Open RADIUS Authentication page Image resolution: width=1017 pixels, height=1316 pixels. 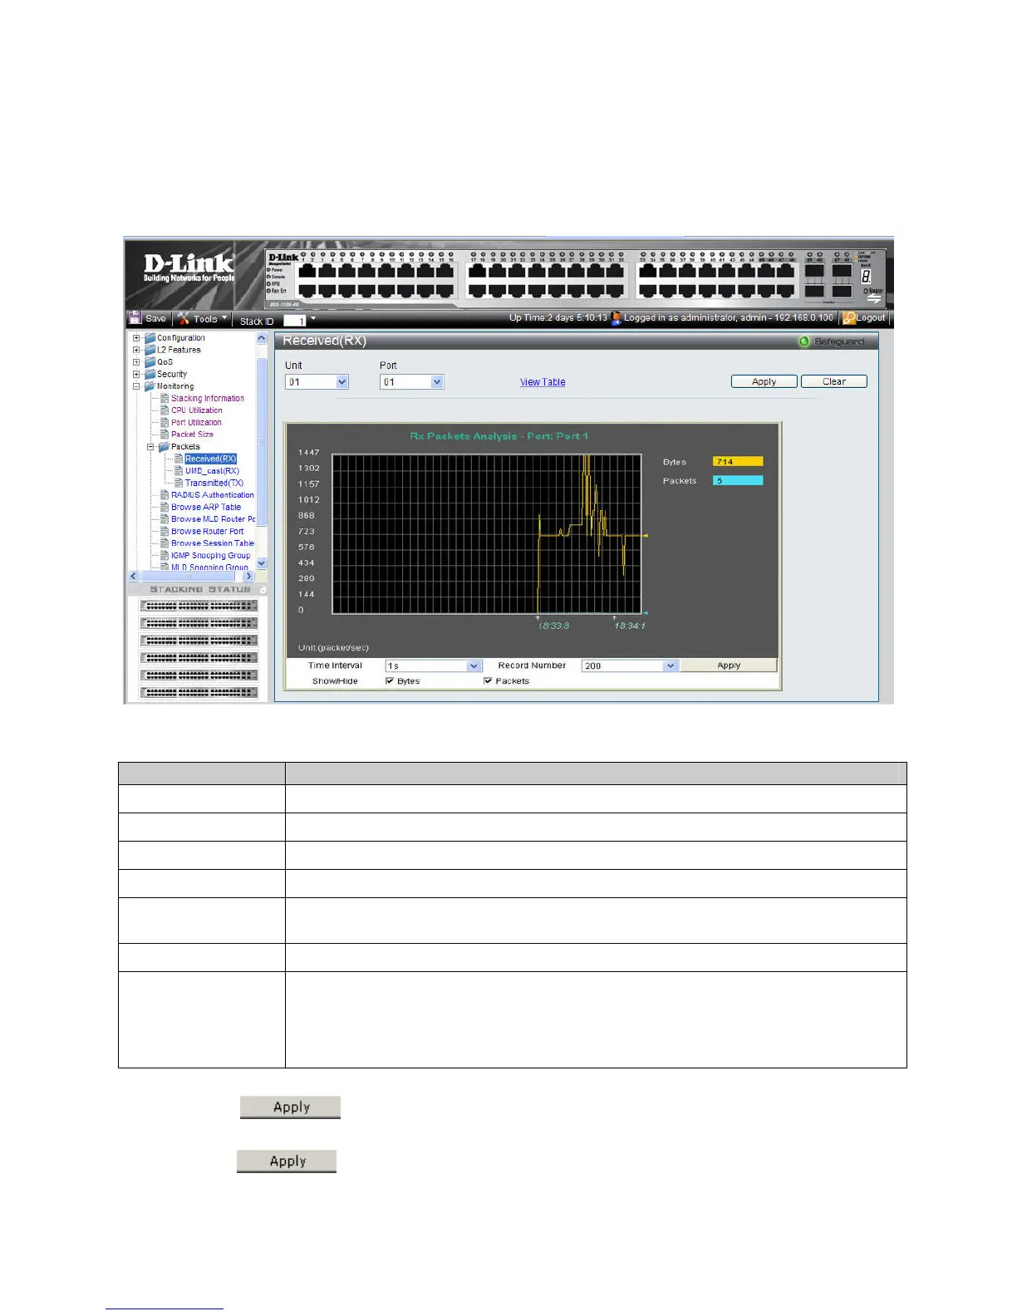[213, 495]
